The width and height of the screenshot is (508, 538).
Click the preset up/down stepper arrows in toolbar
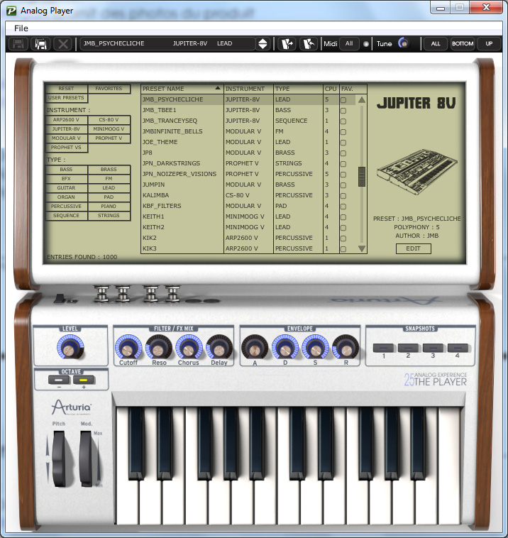click(x=263, y=43)
